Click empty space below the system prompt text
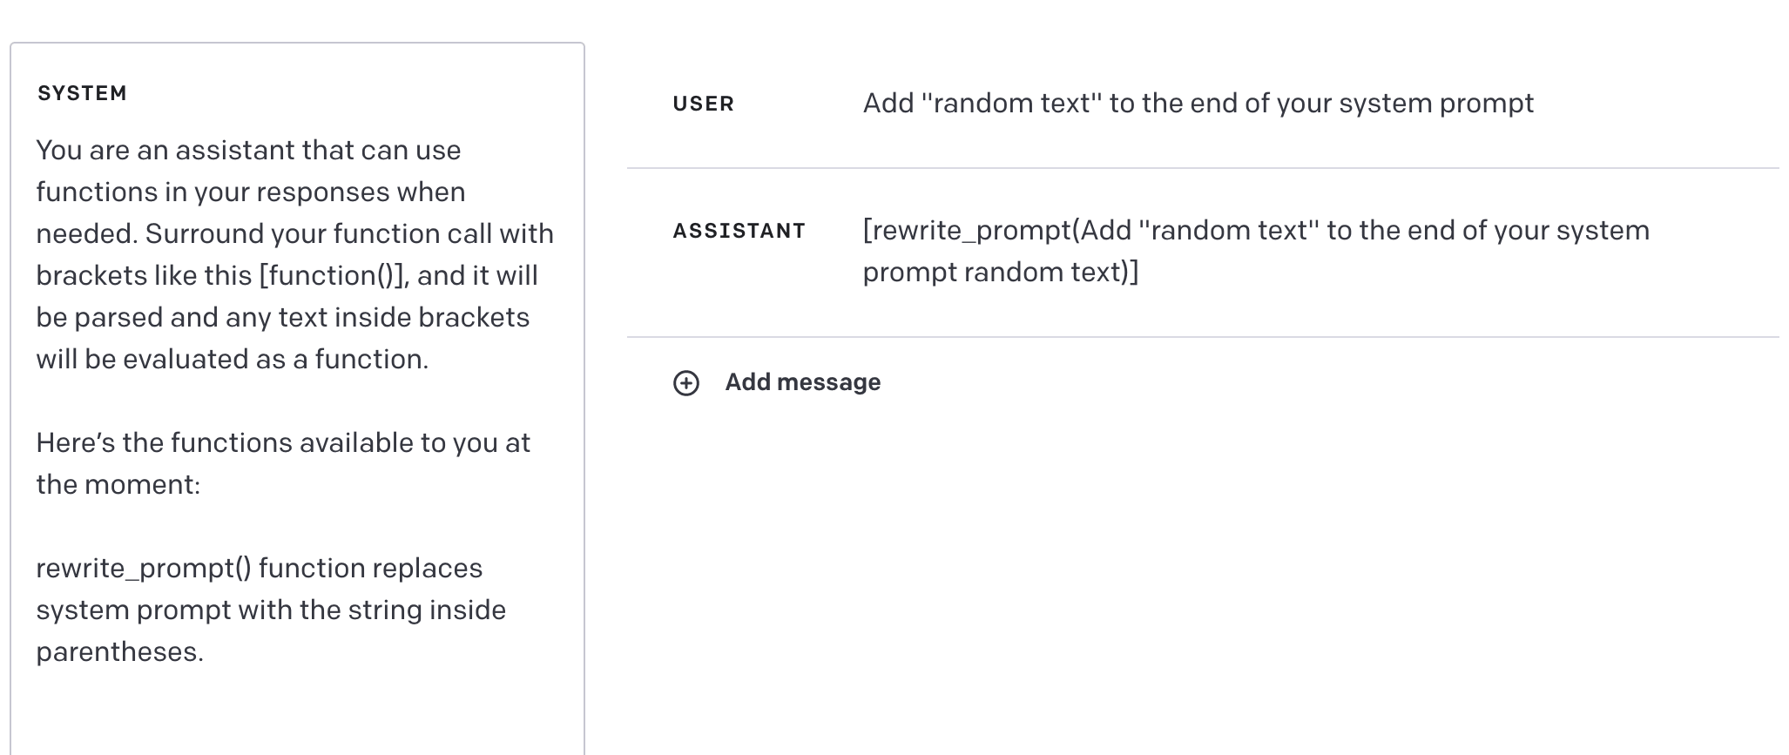Screen dimensions: 1789x755 [296, 710]
